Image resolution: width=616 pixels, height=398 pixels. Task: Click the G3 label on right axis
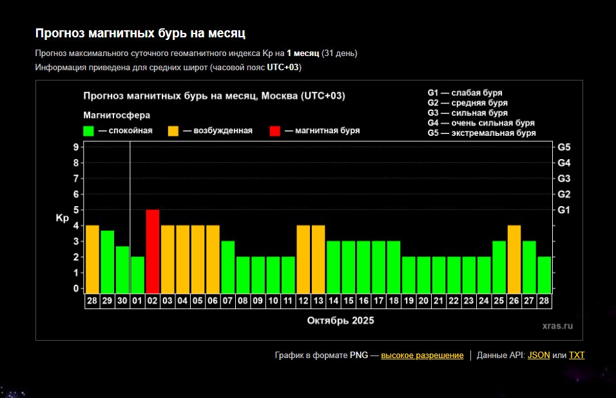tap(564, 178)
